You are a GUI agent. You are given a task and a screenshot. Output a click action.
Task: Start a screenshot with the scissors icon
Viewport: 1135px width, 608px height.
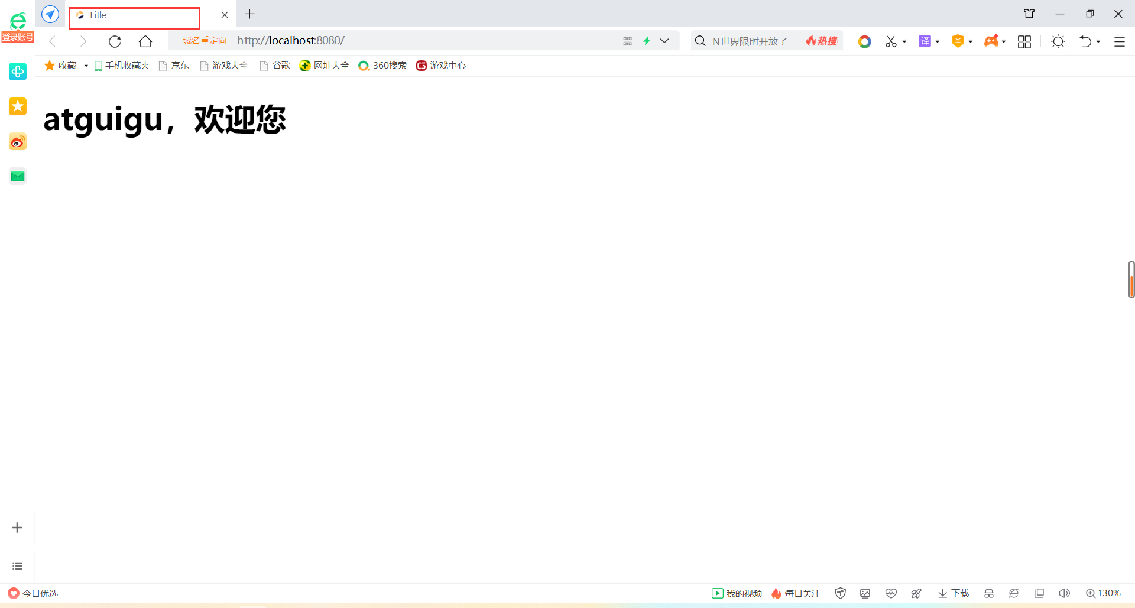click(x=891, y=41)
